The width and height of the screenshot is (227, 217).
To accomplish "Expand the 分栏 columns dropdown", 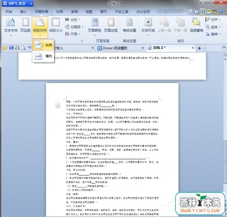I will (x=73, y=20).
